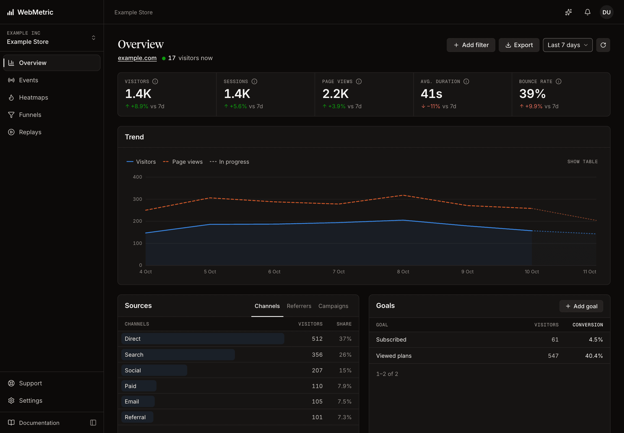Open the notifications bell

tap(587, 12)
